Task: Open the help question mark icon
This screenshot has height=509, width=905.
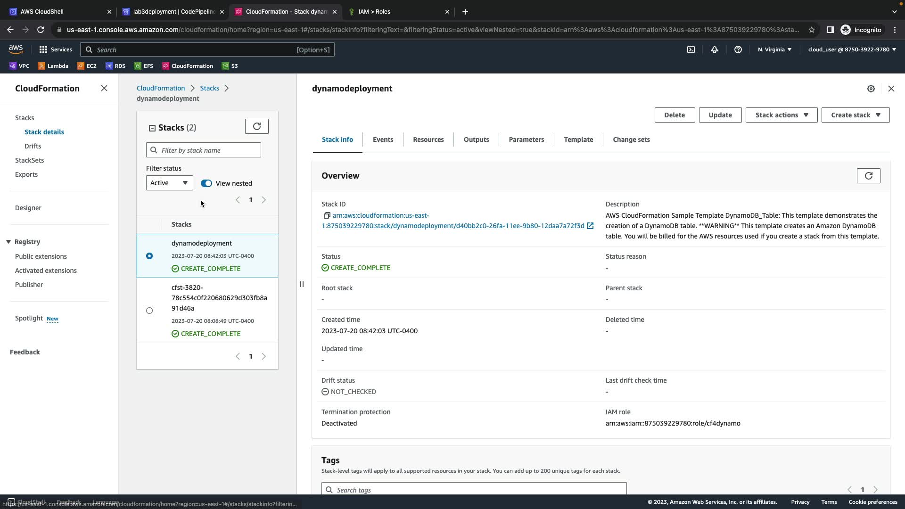Action: (x=738, y=49)
